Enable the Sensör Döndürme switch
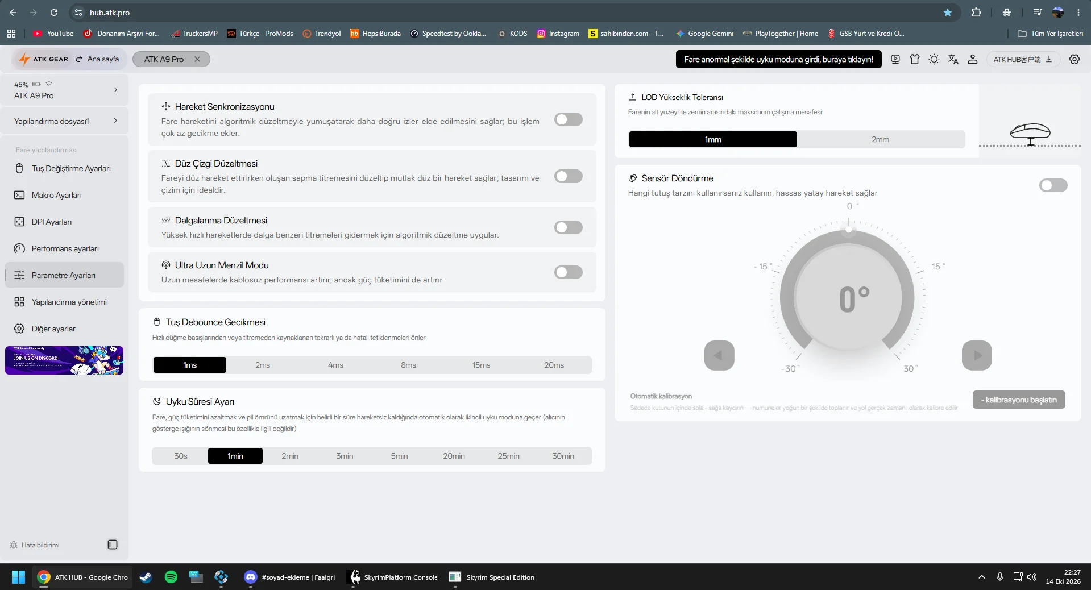The height and width of the screenshot is (590, 1091). click(x=1053, y=185)
